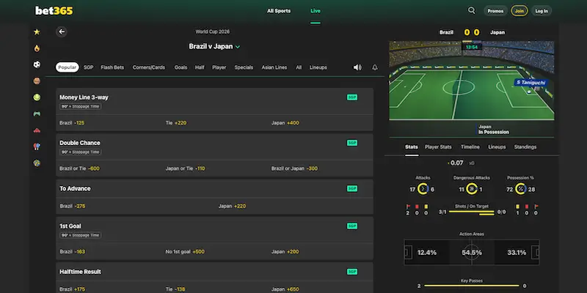Screen dimensions: 587x293
Task: Click the Log In button
Action: [x=542, y=11]
